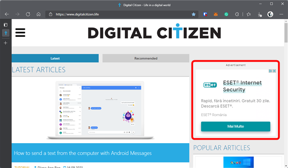Switch to the Latest tab
This screenshot has height=168, width=288.
[55, 58]
